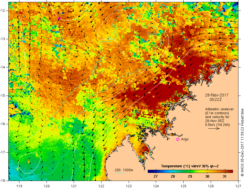Click the longitude axis label '127'

238,186
